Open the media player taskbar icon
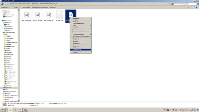The width and height of the screenshot is (199, 112). pyautogui.click(x=15, y=110)
